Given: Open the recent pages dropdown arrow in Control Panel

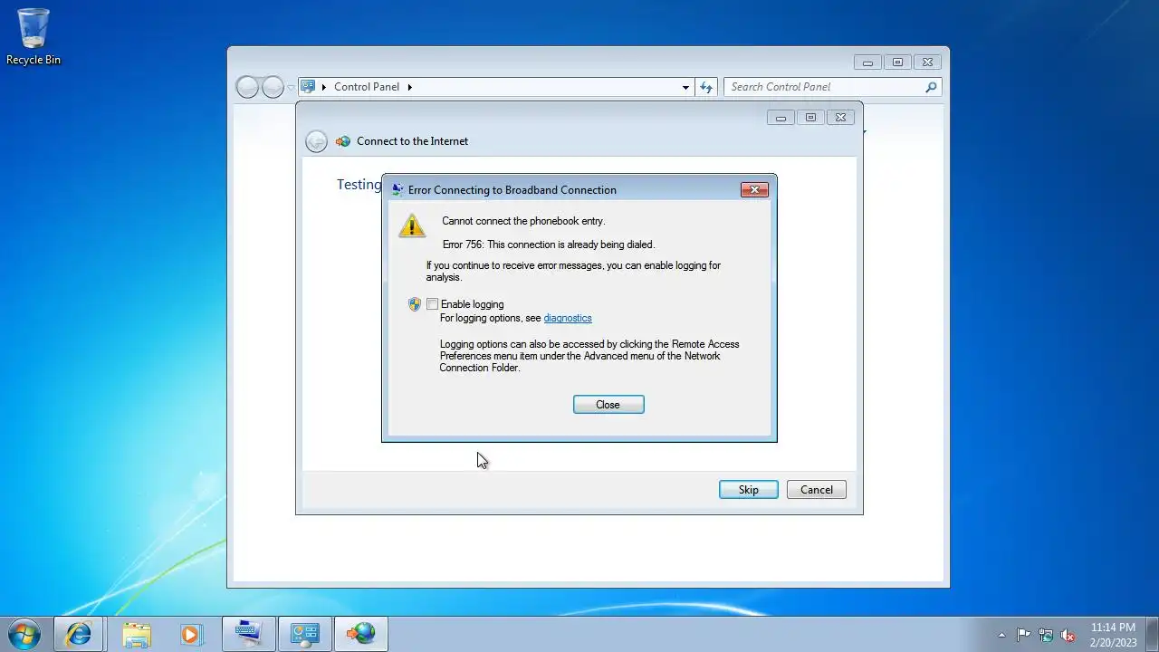Looking at the screenshot, I should (x=291, y=88).
